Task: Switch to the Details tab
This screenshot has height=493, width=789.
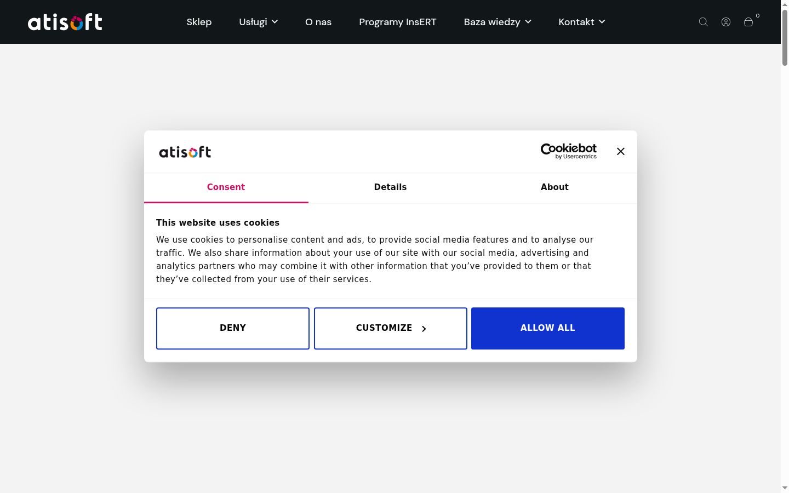Action: coord(390,187)
